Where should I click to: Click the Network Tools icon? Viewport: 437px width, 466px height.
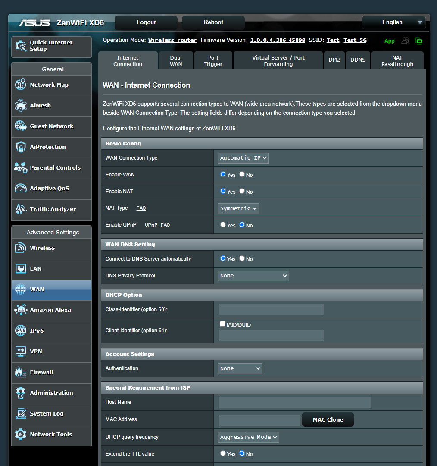21,434
